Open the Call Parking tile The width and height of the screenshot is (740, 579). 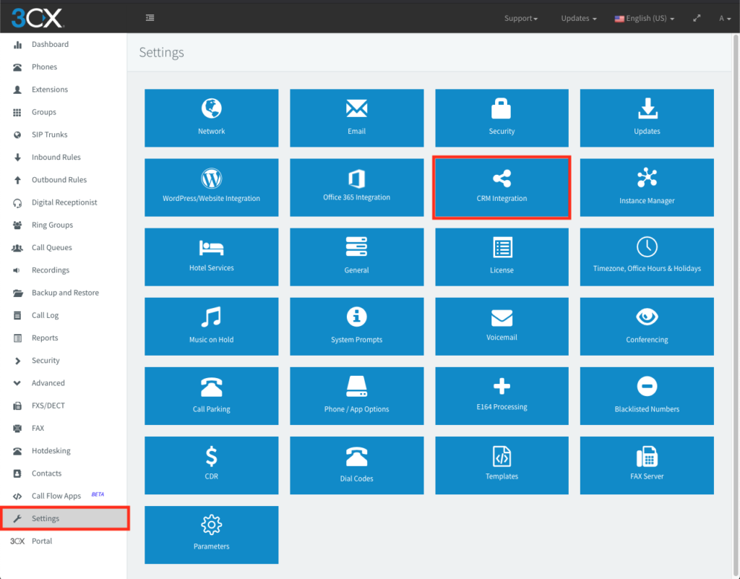coord(212,396)
